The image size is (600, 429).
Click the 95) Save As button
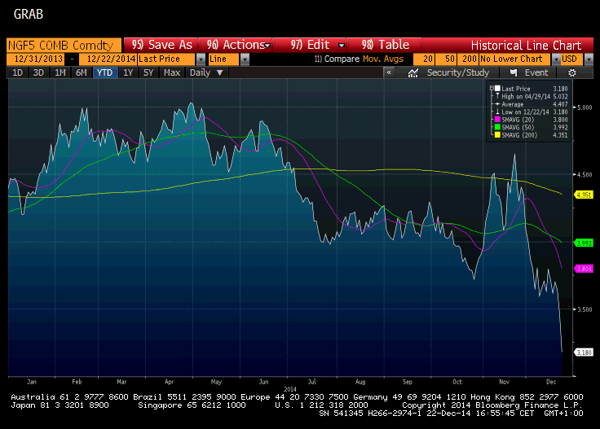tap(161, 45)
